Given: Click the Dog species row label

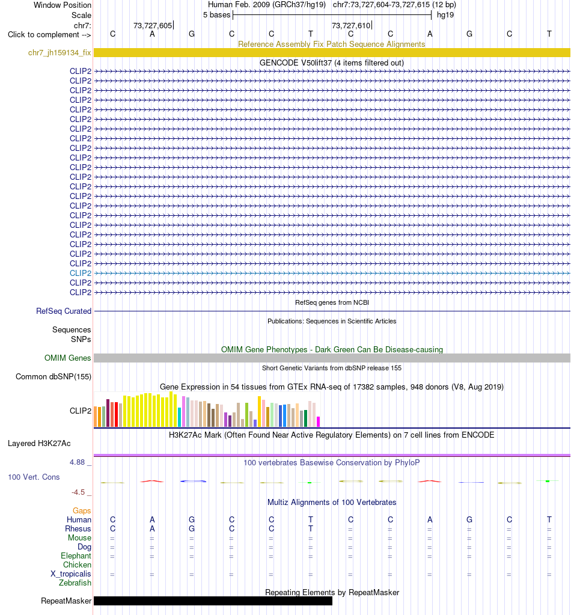Looking at the screenshot, I should tap(84, 546).
